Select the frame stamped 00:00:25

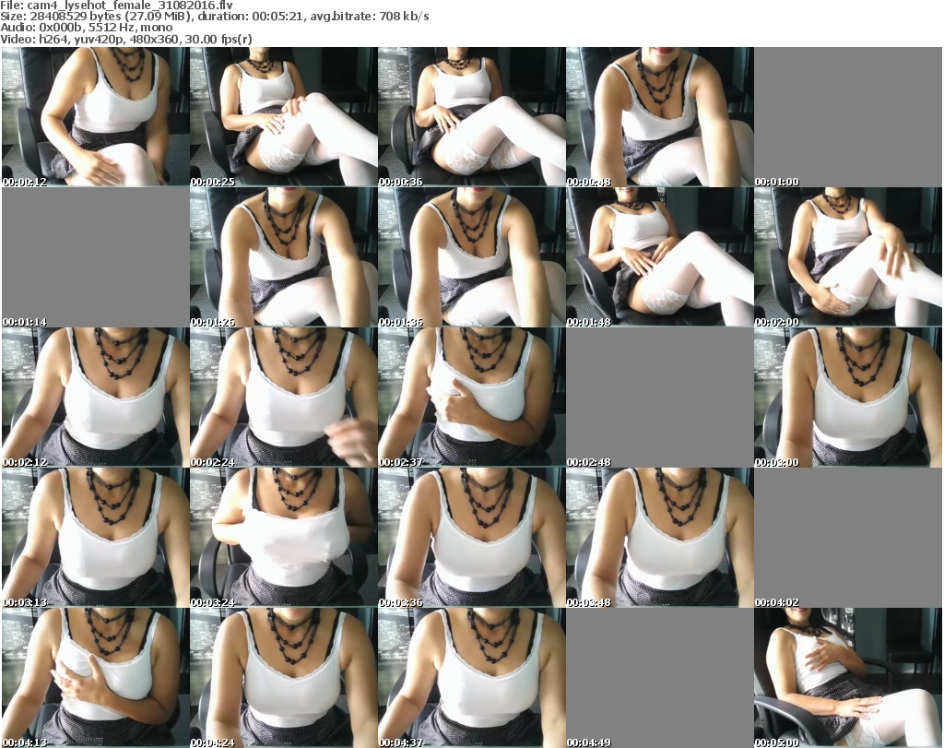[x=284, y=117]
